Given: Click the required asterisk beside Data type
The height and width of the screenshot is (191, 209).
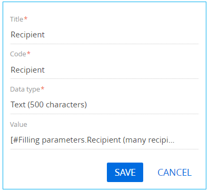Looking at the screenshot, I should coord(43,88).
